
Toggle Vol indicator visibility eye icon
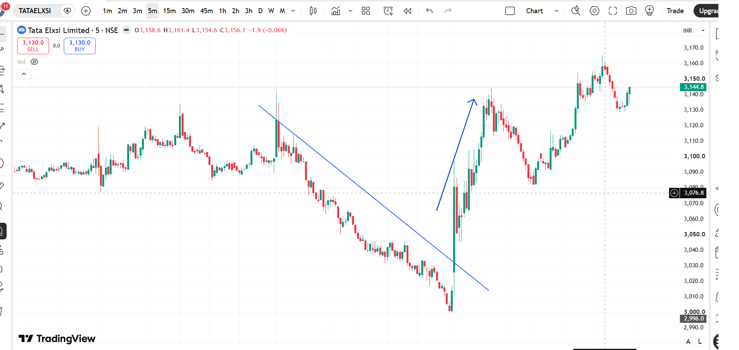point(34,62)
